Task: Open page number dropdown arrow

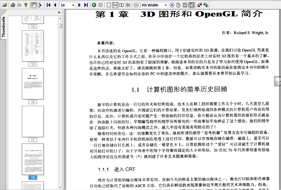Action: 73,5
